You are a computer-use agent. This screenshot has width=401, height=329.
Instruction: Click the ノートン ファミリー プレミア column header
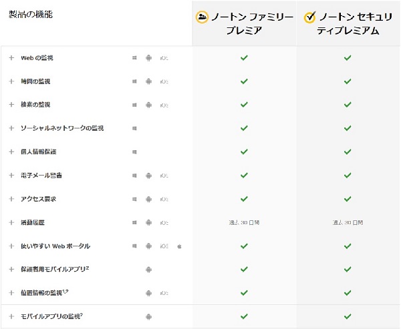(x=244, y=23)
